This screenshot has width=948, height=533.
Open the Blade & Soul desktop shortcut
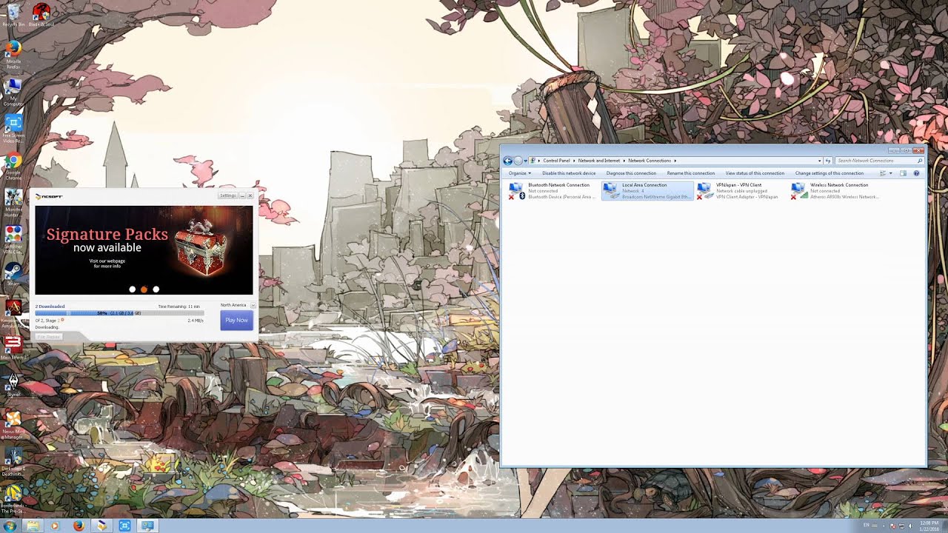click(x=41, y=14)
